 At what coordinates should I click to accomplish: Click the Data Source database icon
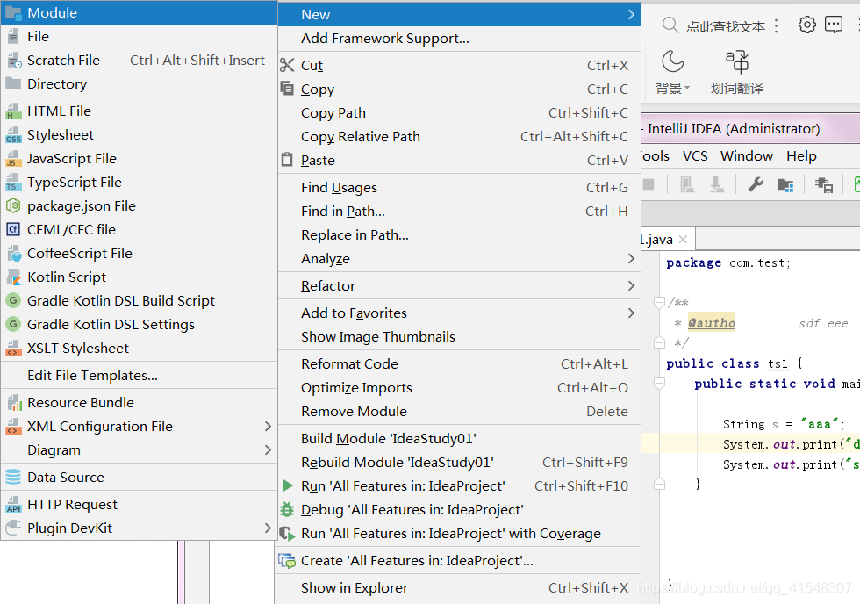[13, 478]
